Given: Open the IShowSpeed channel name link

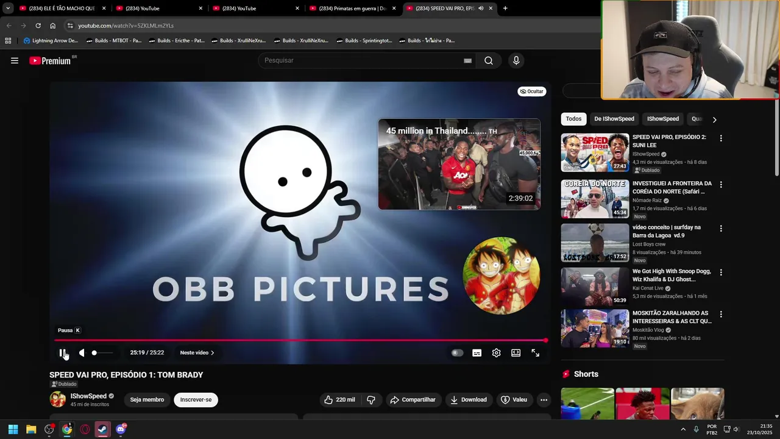Looking at the screenshot, I should [88, 396].
